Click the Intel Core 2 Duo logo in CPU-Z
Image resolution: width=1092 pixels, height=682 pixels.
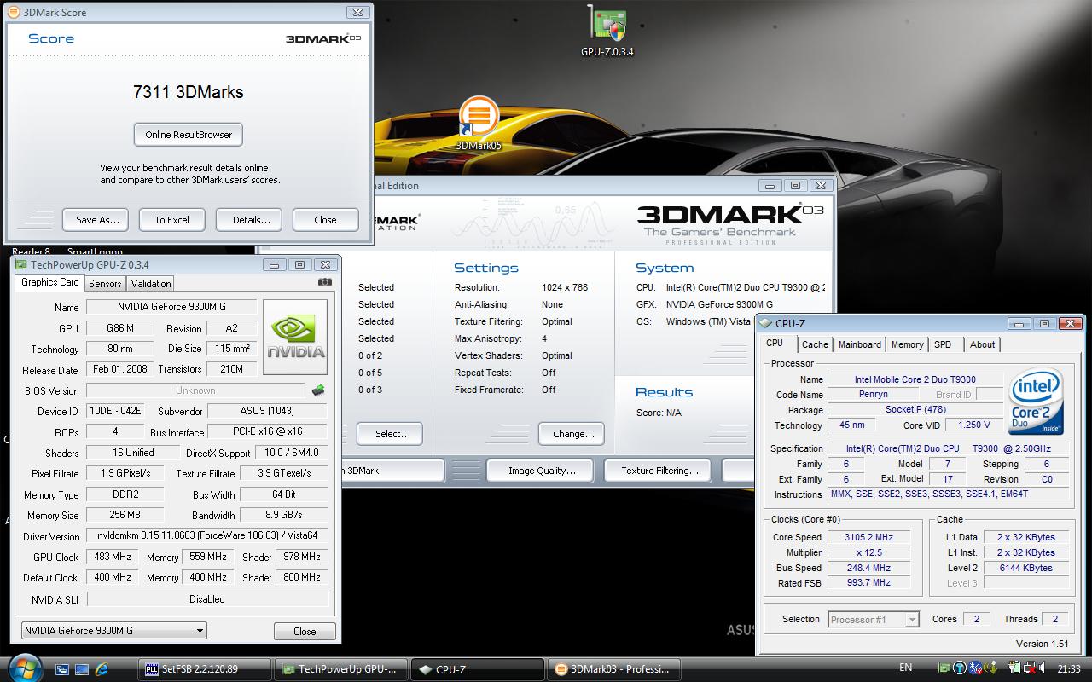point(1036,402)
